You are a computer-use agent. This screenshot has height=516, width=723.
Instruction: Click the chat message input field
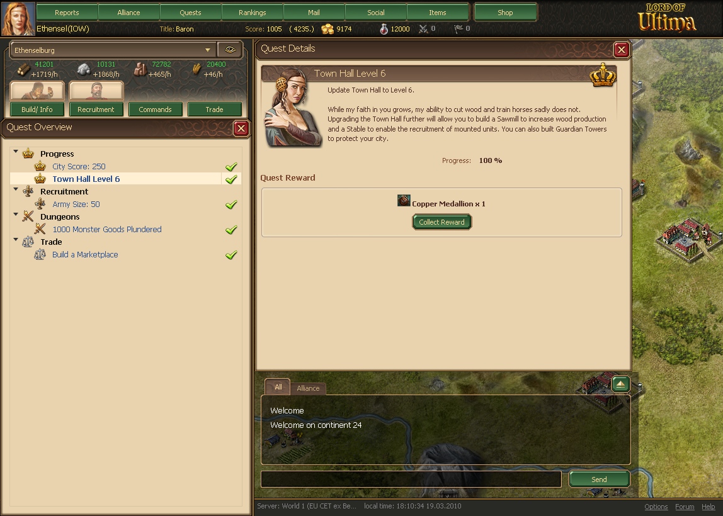[411, 479]
